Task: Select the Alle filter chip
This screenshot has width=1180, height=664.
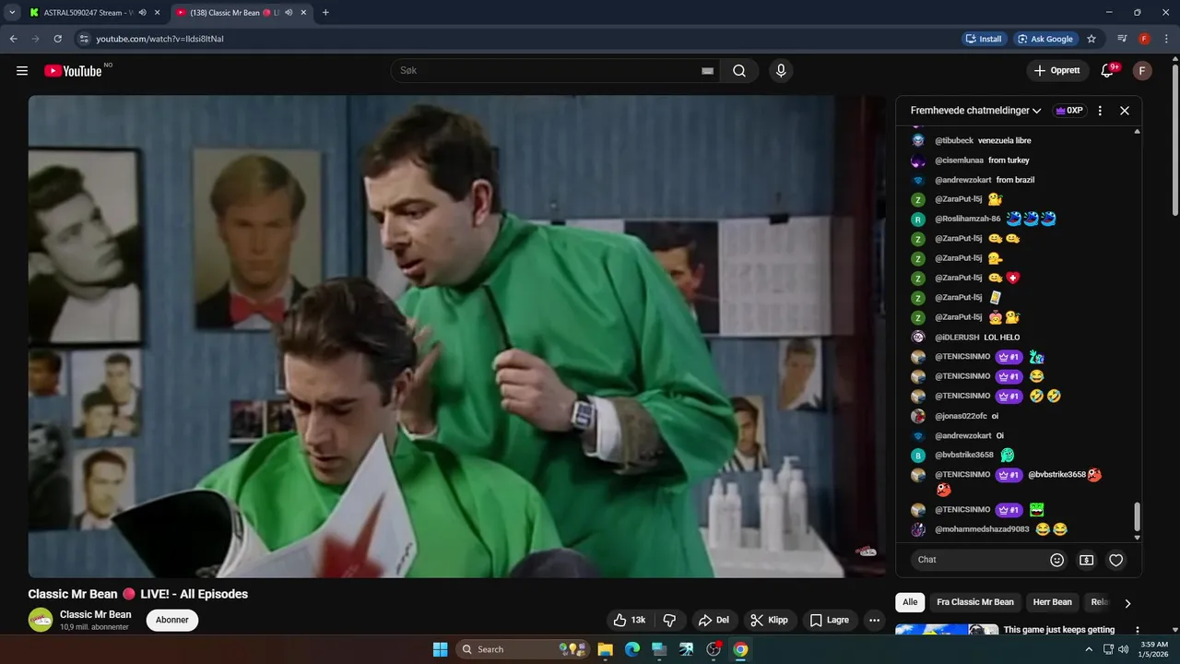Action: [910, 602]
